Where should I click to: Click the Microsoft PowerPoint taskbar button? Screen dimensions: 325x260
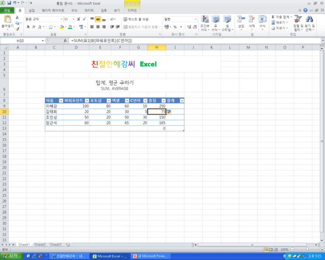[151, 256]
